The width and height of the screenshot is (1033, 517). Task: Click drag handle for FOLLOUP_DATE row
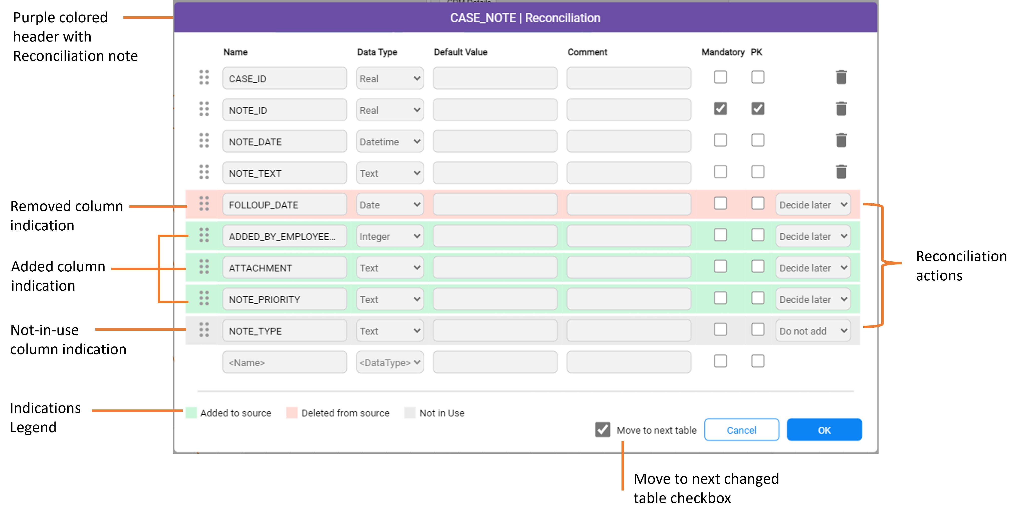point(204,204)
